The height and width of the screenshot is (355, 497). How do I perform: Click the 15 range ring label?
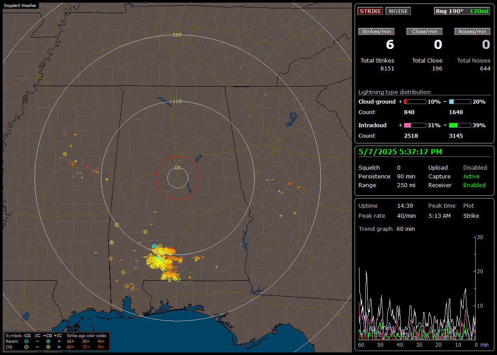(x=177, y=168)
